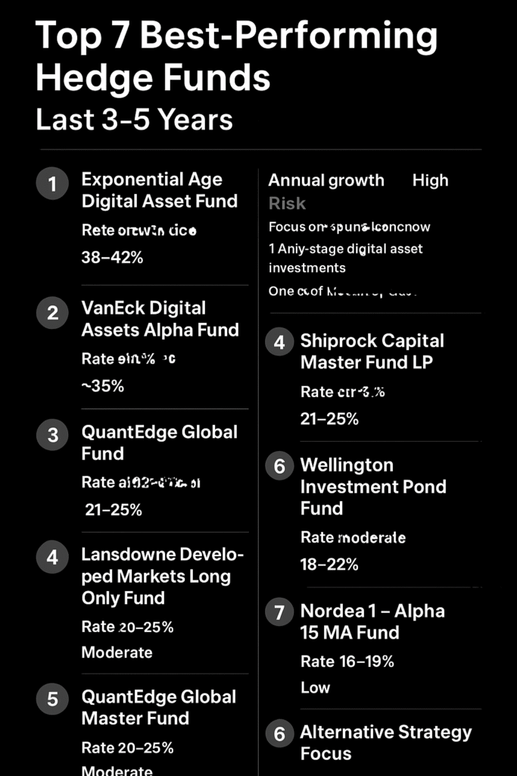Select the Alternative Strategy Focus heading
This screenshot has height=776, width=517.
pyautogui.click(x=385, y=743)
